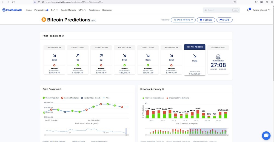Click in the Search input field
Viewport: 274px width, 142px height.
coord(221,10)
